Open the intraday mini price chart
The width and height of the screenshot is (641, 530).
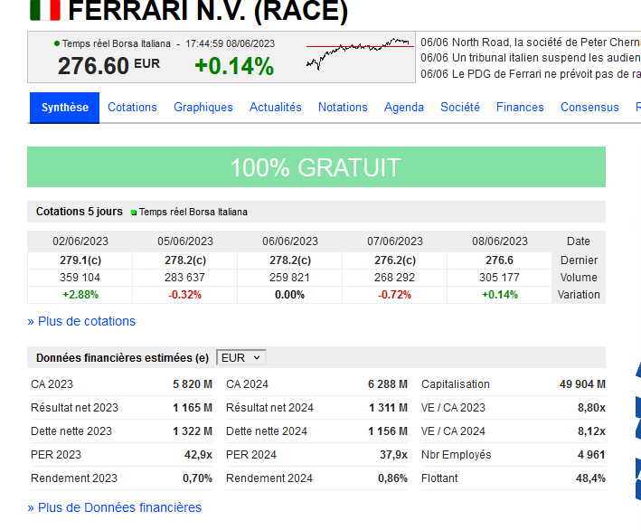point(360,53)
